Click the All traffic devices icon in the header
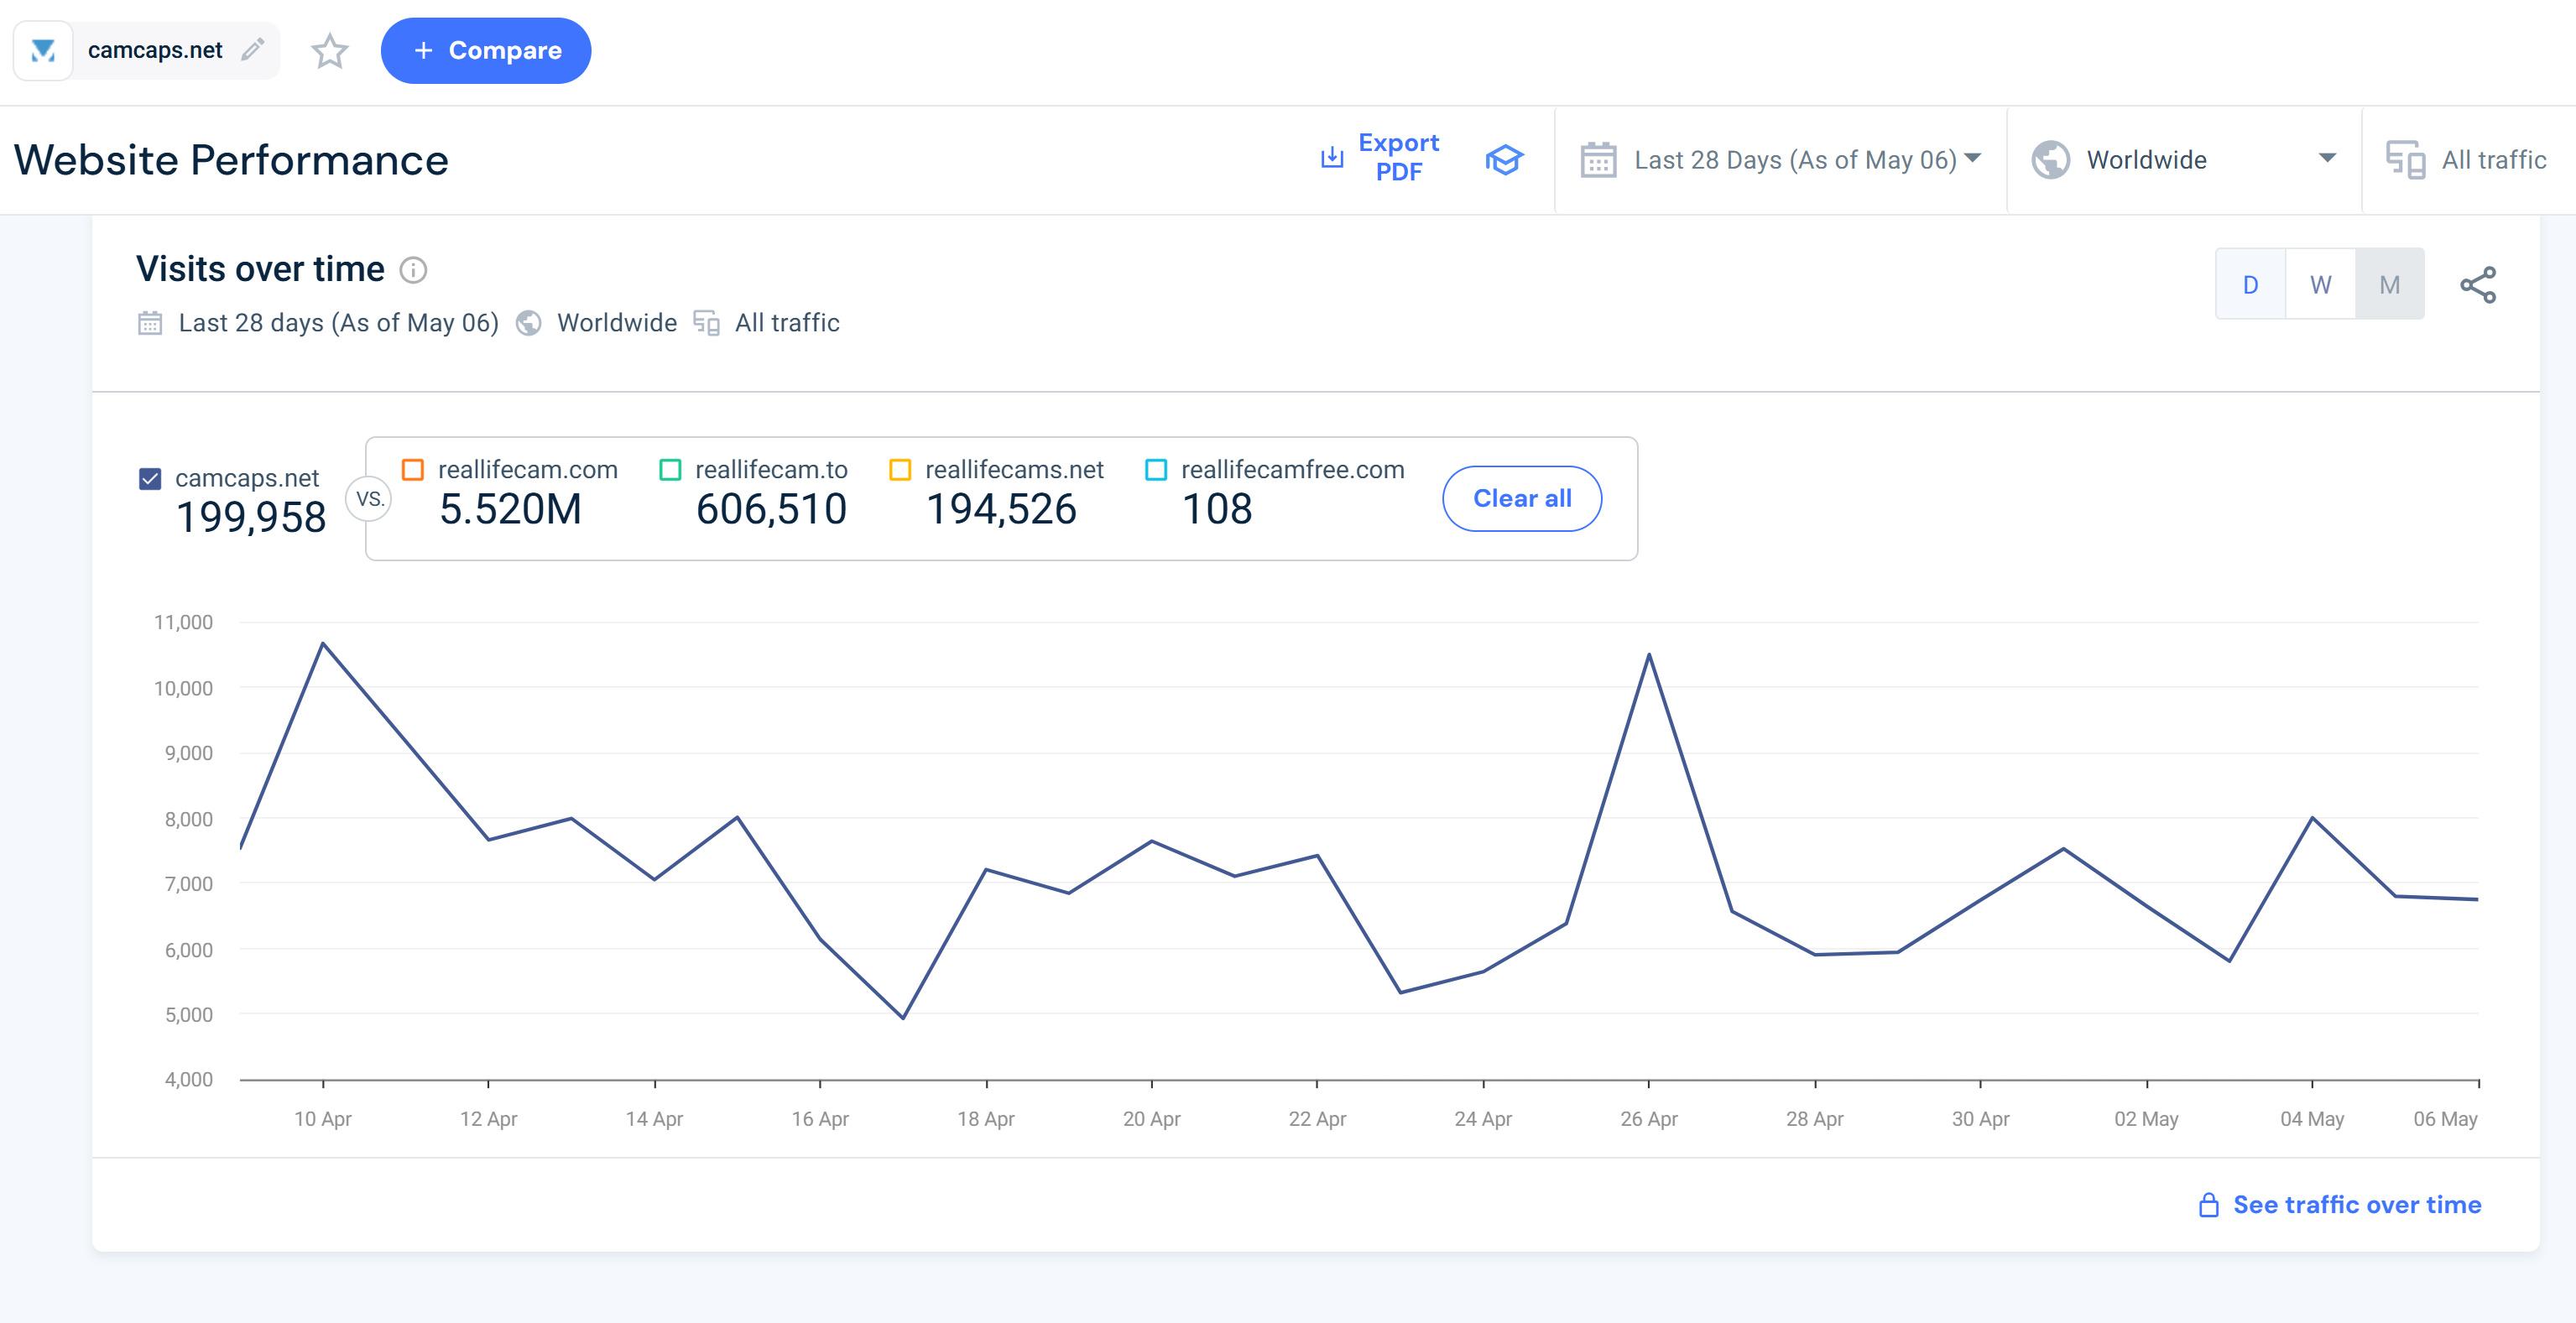The width and height of the screenshot is (2576, 1323). 2405,160
